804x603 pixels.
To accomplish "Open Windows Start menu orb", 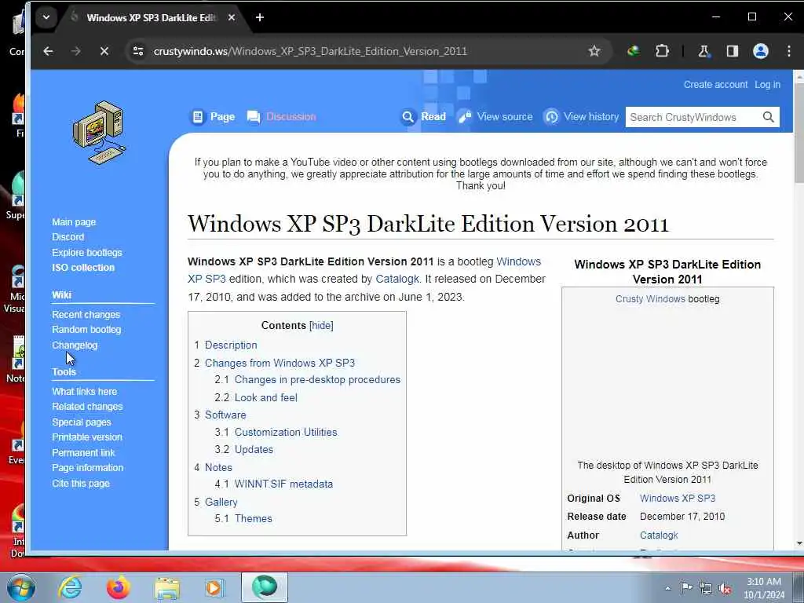I will [21, 587].
